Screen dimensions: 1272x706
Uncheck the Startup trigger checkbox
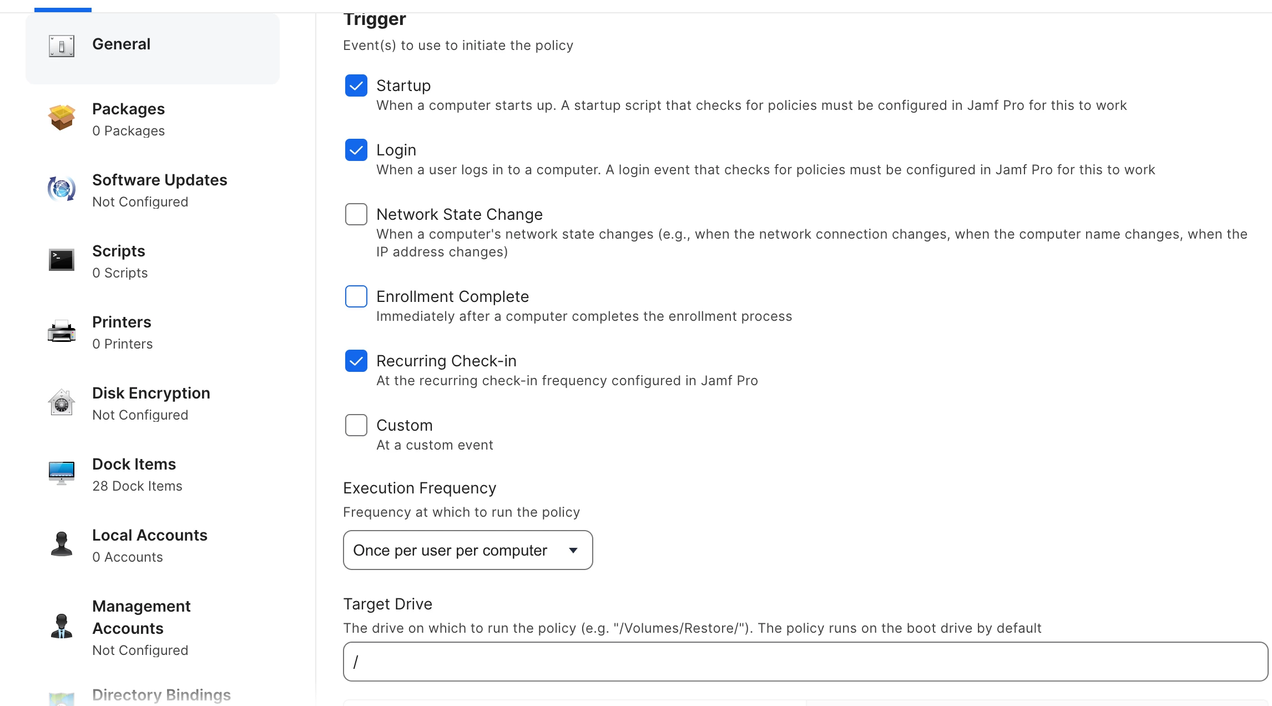coord(356,85)
